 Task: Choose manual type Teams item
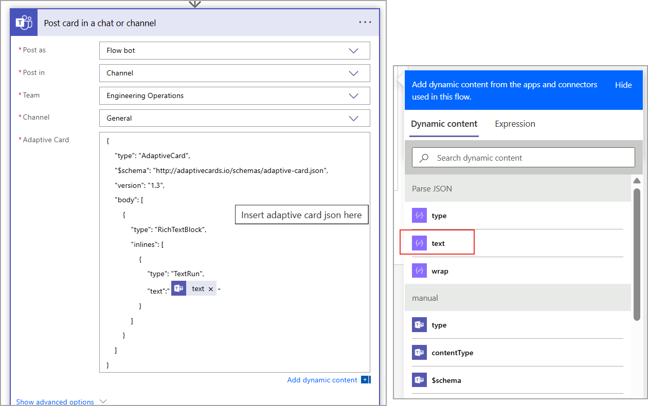439,325
